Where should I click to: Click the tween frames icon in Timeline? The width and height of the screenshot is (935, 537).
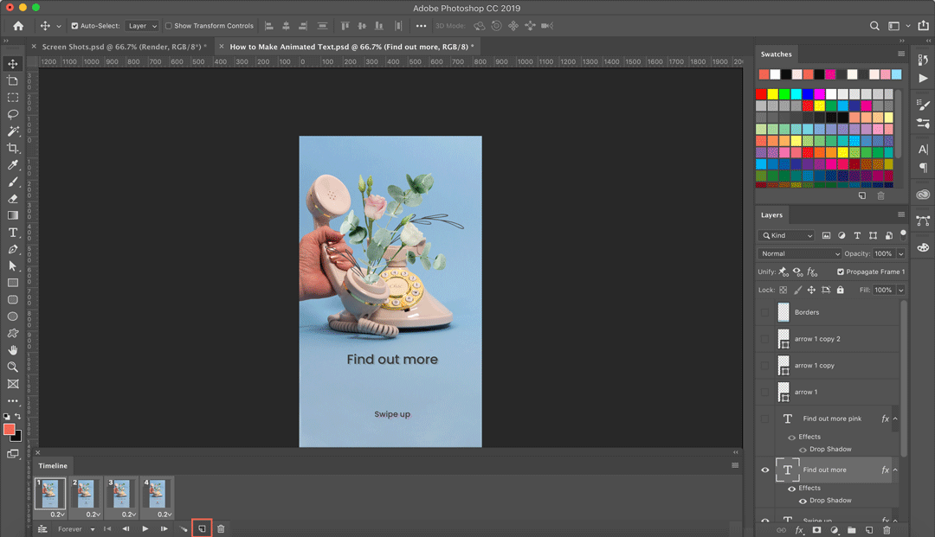coord(183,528)
